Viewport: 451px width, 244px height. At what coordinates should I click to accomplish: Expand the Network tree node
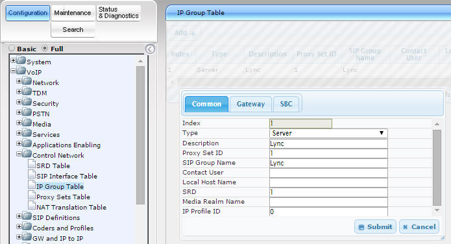pos(19,81)
